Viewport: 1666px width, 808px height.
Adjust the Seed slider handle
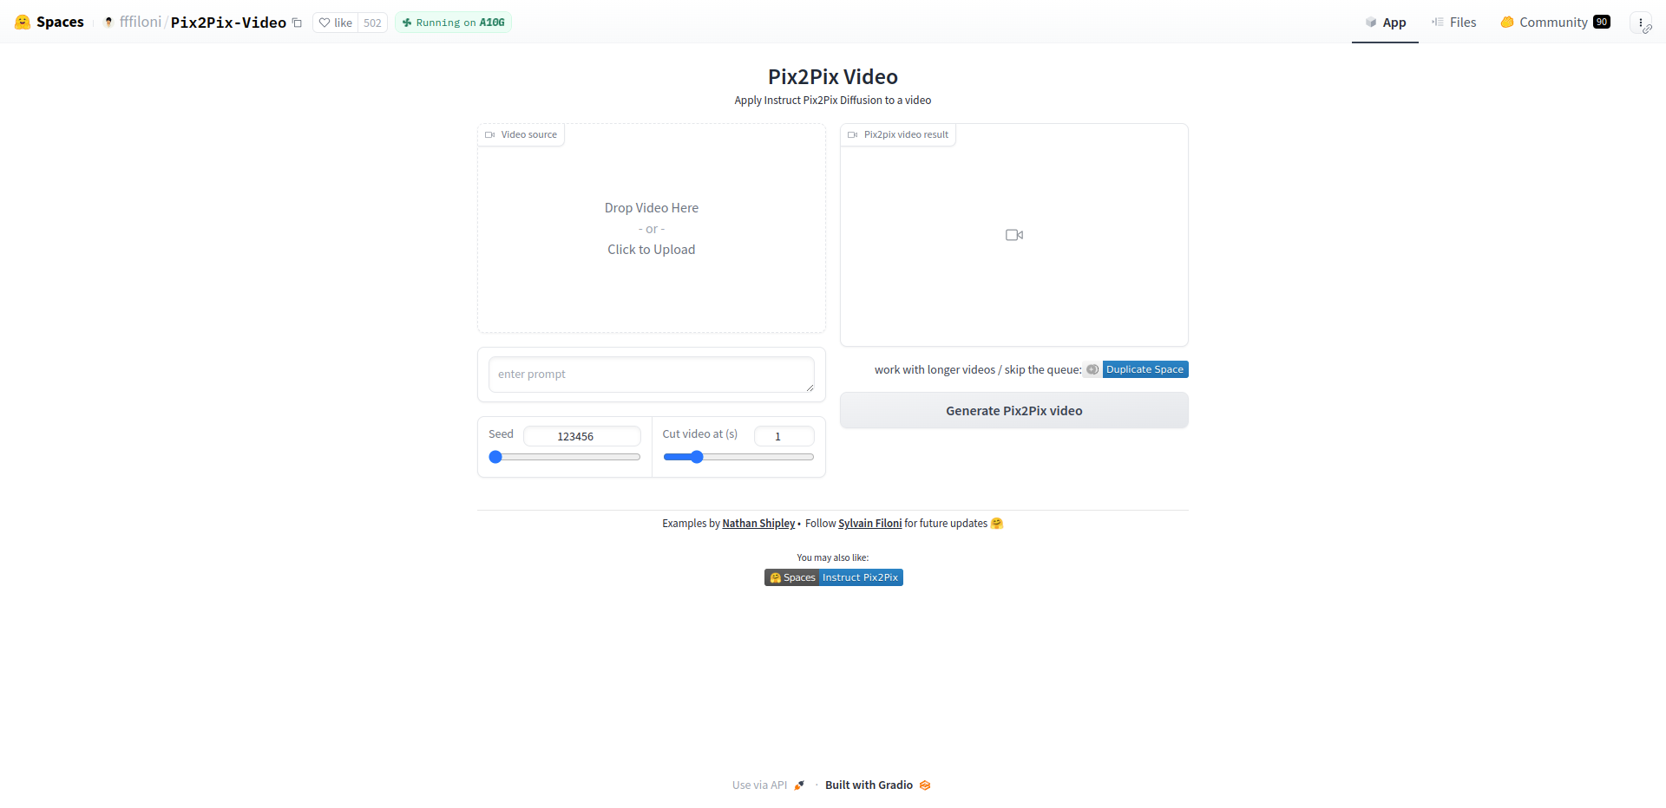click(495, 457)
